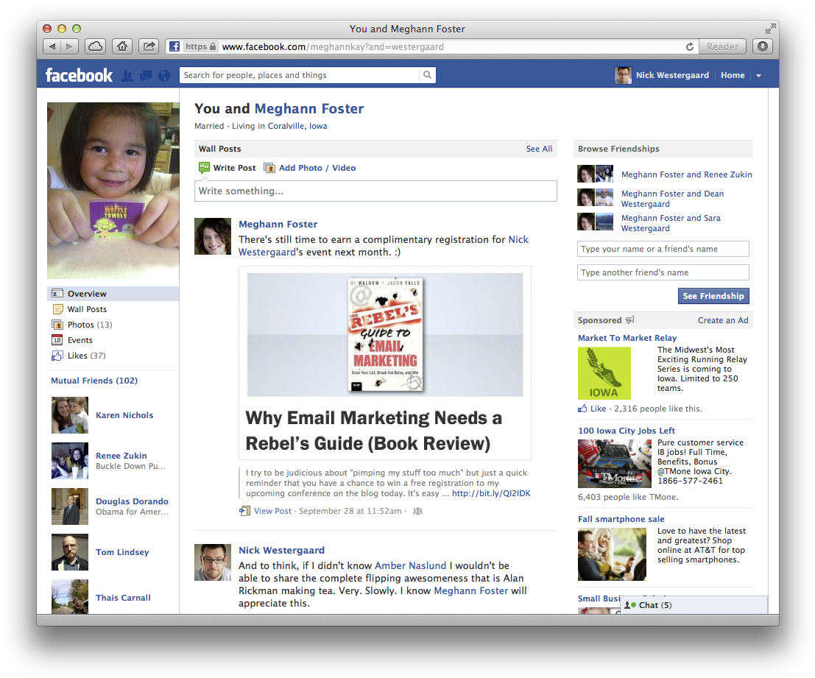
Task: Open the account settings dropdown arrow
Action: pyautogui.click(x=758, y=74)
